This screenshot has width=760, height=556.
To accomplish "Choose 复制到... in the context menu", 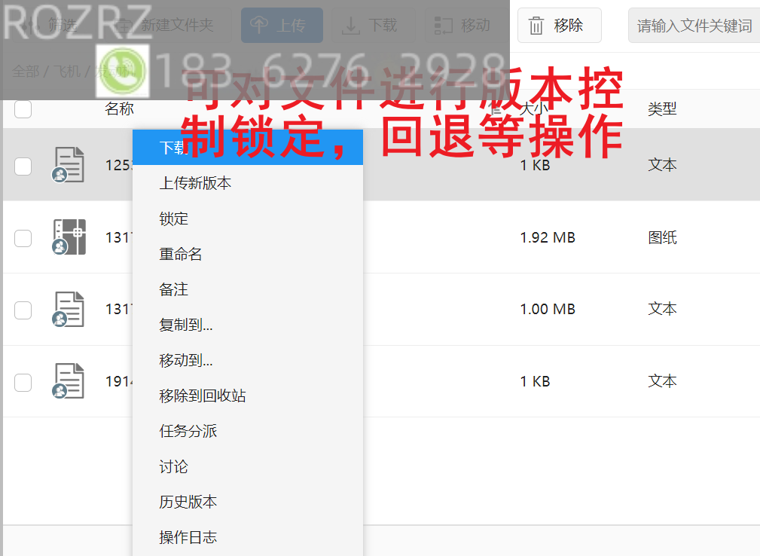I will pos(185,325).
